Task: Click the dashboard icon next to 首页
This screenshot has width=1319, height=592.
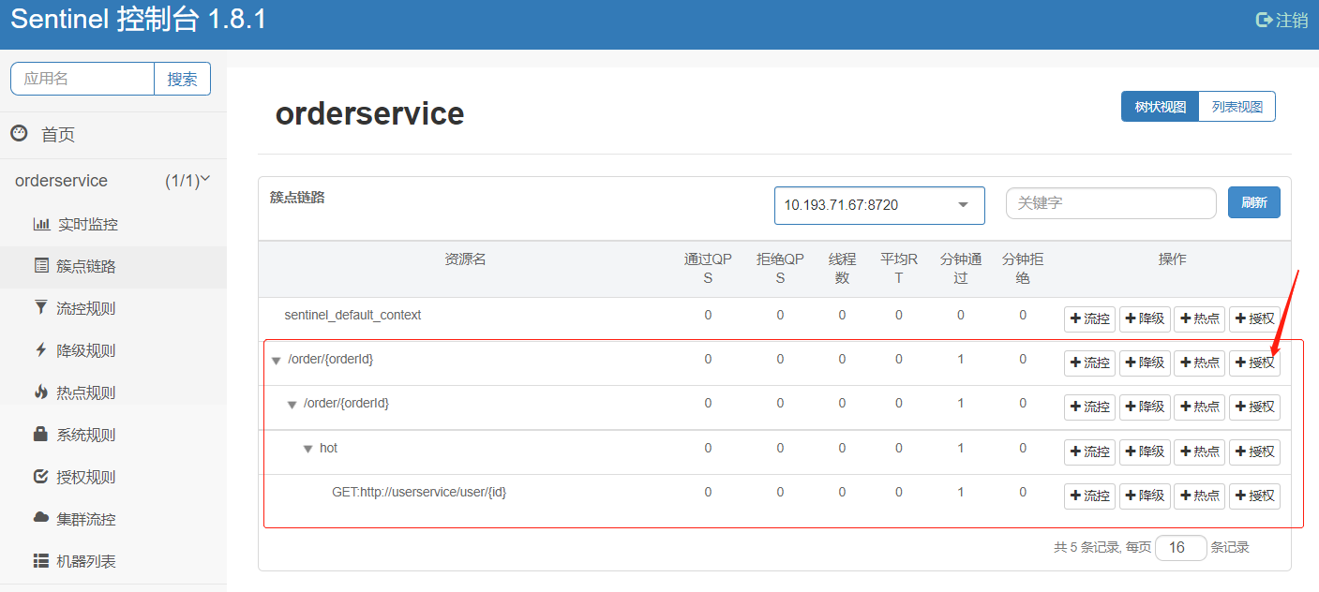Action: tap(19, 134)
